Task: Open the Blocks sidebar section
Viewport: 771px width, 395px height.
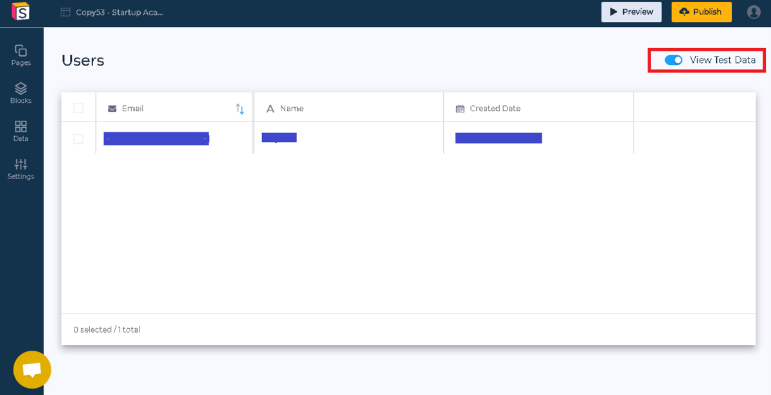Action: (x=21, y=93)
